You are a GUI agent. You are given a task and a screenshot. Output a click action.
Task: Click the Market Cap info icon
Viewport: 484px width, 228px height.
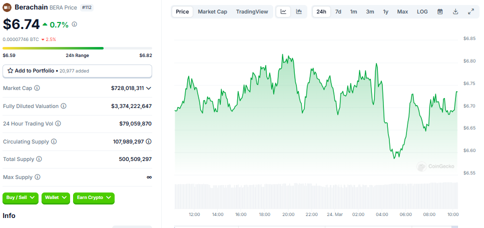tap(37, 88)
